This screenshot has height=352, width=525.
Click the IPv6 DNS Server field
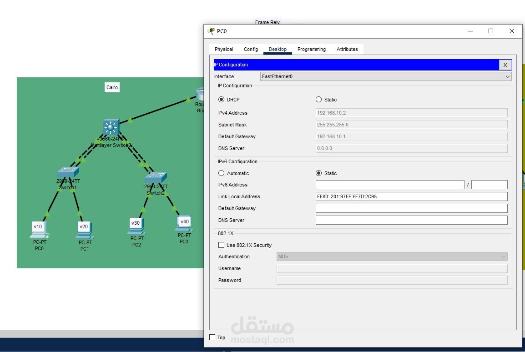pyautogui.click(x=412, y=220)
